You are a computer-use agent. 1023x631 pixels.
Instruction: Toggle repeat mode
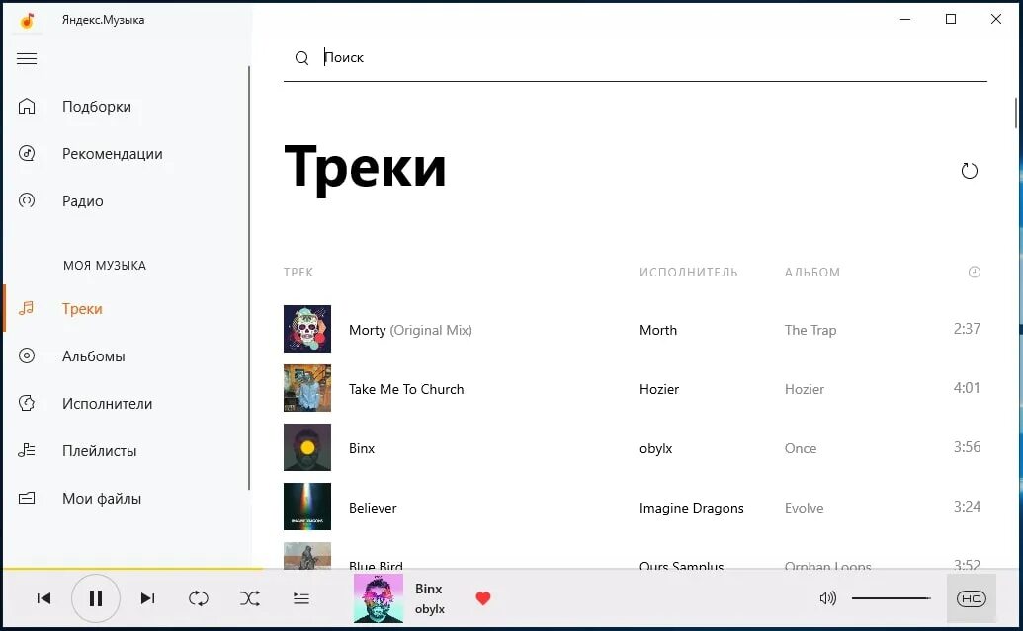click(199, 598)
